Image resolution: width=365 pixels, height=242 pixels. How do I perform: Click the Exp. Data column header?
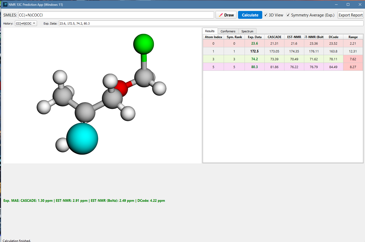pyautogui.click(x=254, y=37)
